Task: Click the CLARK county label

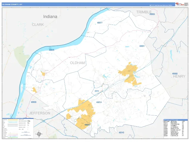Action: click(38, 25)
